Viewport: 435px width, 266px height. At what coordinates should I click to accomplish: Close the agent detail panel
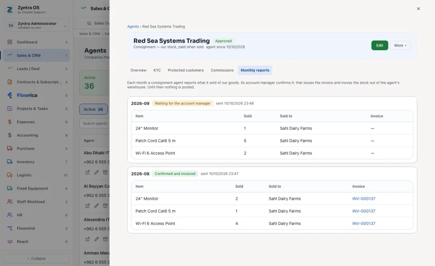(418, 9)
